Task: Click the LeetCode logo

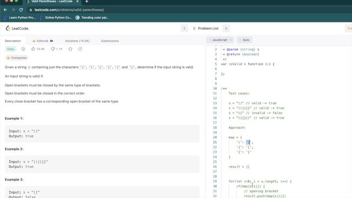Action: (17, 28)
